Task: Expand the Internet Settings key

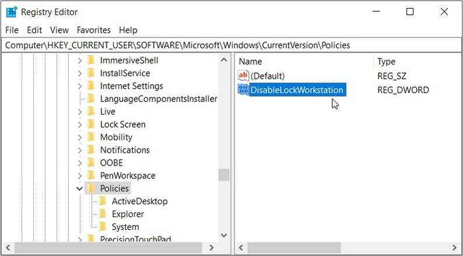Action: click(x=80, y=86)
